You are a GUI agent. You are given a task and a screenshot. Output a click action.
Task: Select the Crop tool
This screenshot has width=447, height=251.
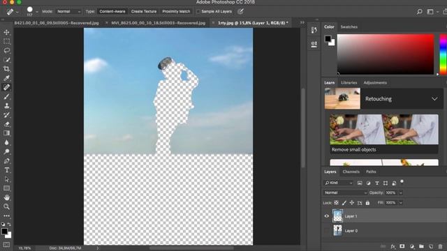click(6, 69)
